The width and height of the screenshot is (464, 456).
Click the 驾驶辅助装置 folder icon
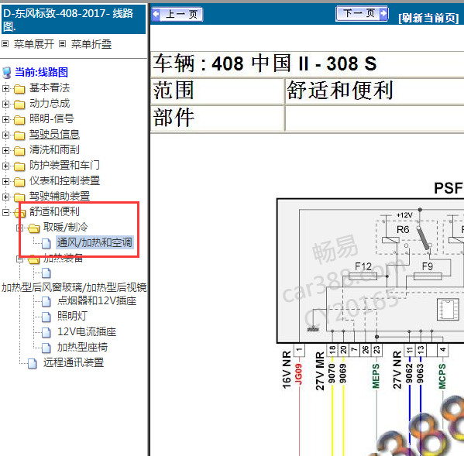(x=19, y=197)
